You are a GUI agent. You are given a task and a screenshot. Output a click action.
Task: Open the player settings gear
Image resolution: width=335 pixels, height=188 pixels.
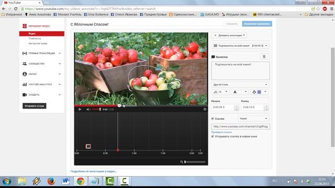[x=205, y=109]
